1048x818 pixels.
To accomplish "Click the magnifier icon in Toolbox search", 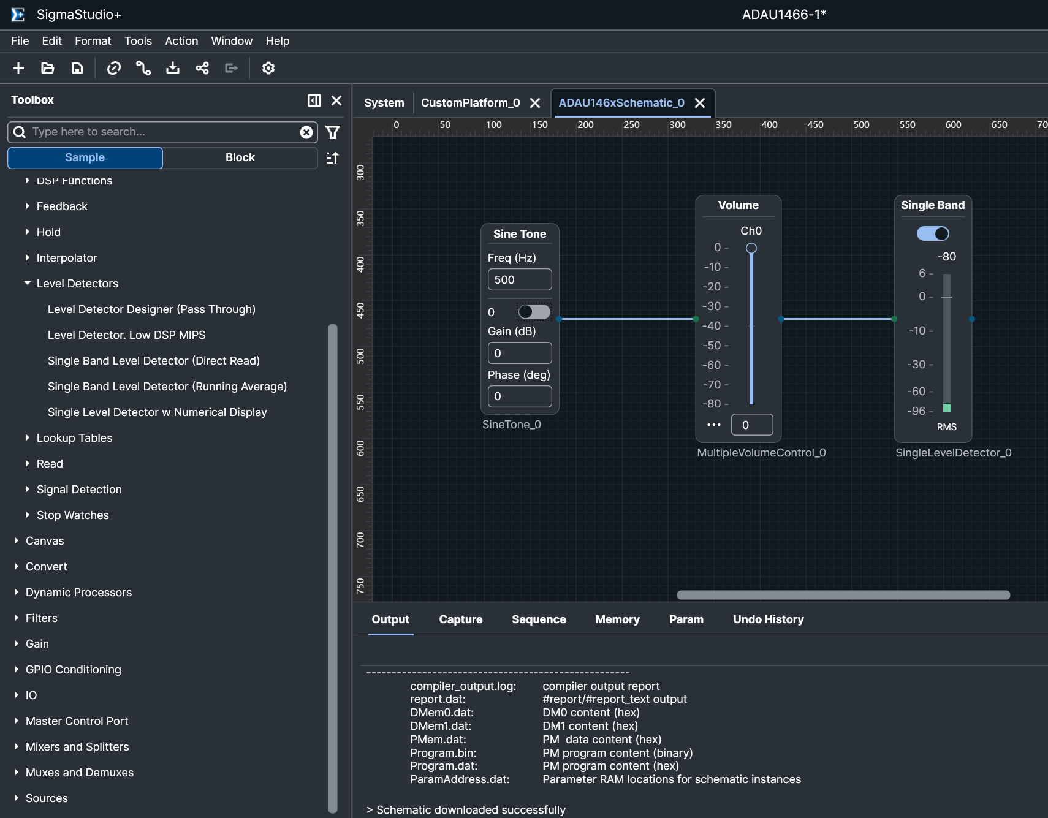I will (20, 132).
